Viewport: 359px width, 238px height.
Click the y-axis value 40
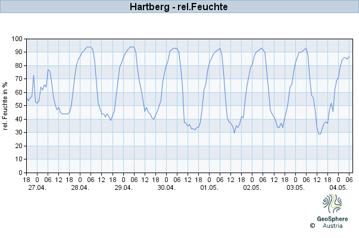pyautogui.click(x=19, y=119)
